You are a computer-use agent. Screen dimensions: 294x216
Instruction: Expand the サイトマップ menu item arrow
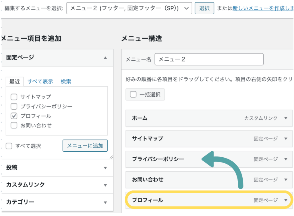pos(285,139)
